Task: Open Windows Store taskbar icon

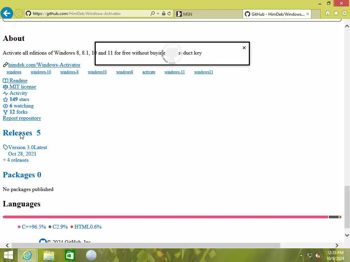Action: pos(70,255)
